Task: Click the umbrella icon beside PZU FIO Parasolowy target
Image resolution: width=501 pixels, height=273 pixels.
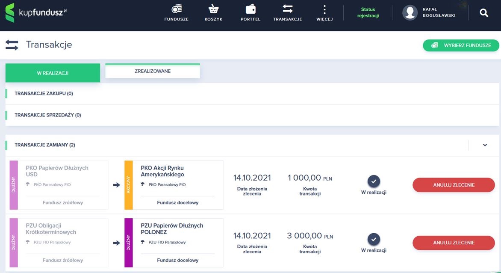Action: pos(143,242)
